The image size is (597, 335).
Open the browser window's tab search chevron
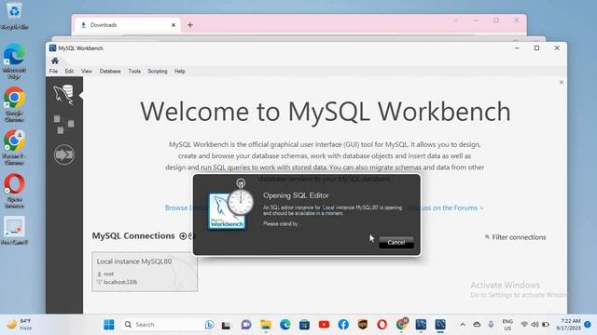coord(455,20)
